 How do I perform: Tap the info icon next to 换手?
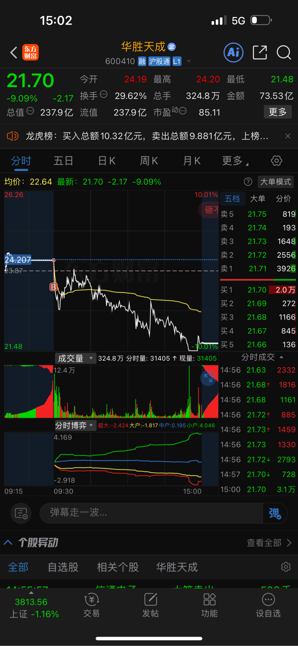pyautogui.click(x=104, y=94)
